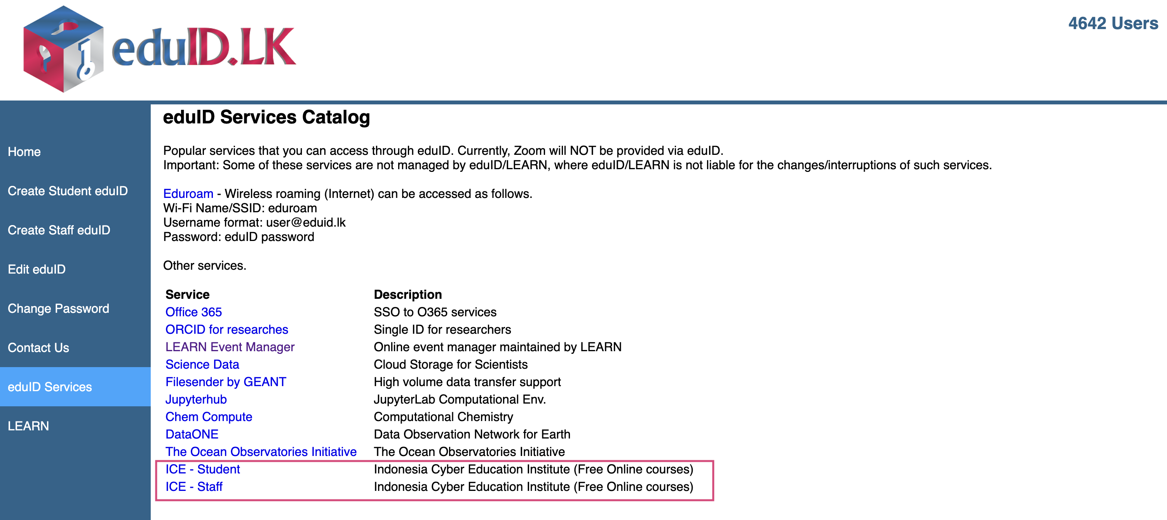Click 'JupyterLab Computational Env.' text

click(460, 400)
